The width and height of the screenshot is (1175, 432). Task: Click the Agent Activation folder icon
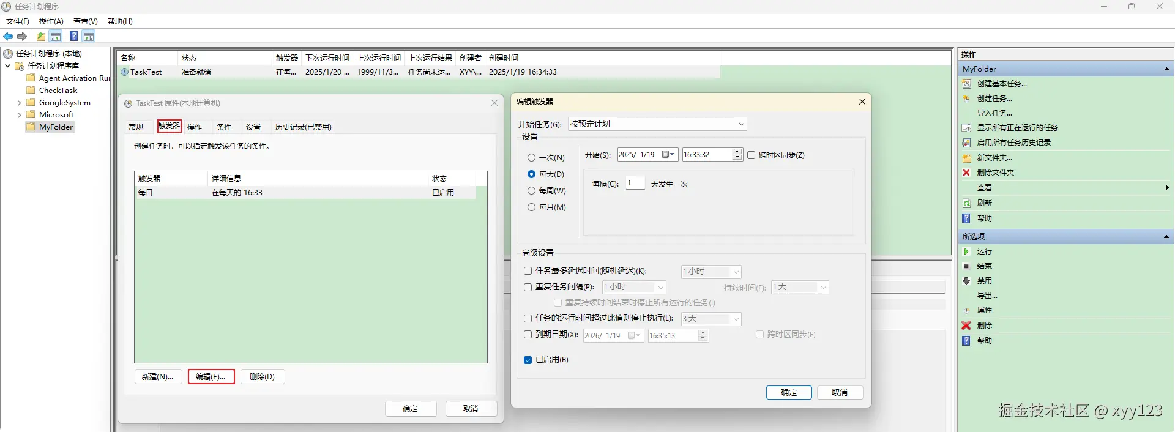pos(31,78)
